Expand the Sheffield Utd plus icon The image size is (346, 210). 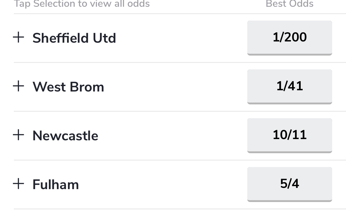tap(18, 37)
